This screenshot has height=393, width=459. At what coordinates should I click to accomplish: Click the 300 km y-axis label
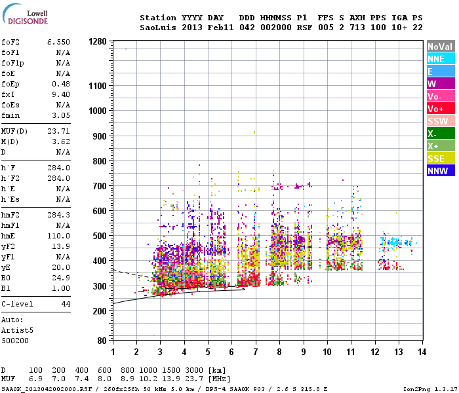coord(100,286)
